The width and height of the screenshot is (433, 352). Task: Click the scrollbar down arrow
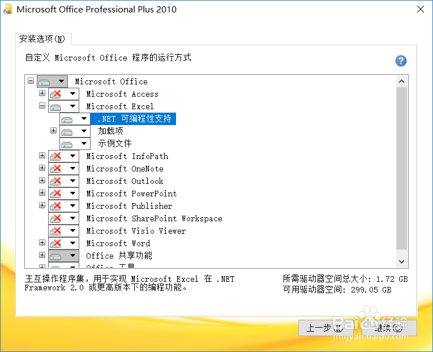tap(401, 261)
